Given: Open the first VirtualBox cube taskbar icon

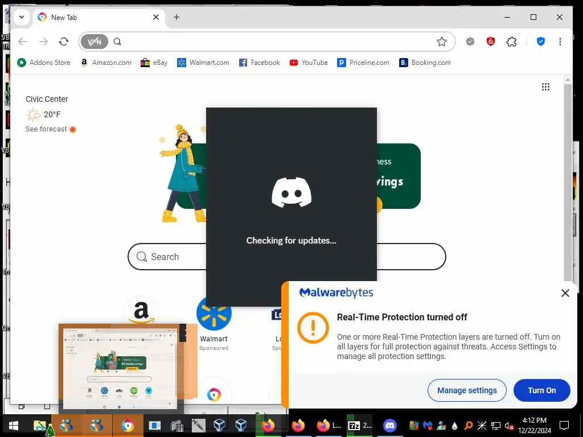Looking at the screenshot, I should [x=219, y=424].
